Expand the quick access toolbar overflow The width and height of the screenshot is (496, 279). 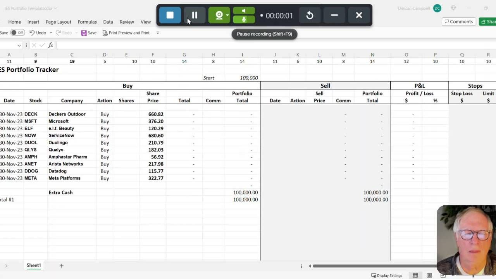click(158, 33)
